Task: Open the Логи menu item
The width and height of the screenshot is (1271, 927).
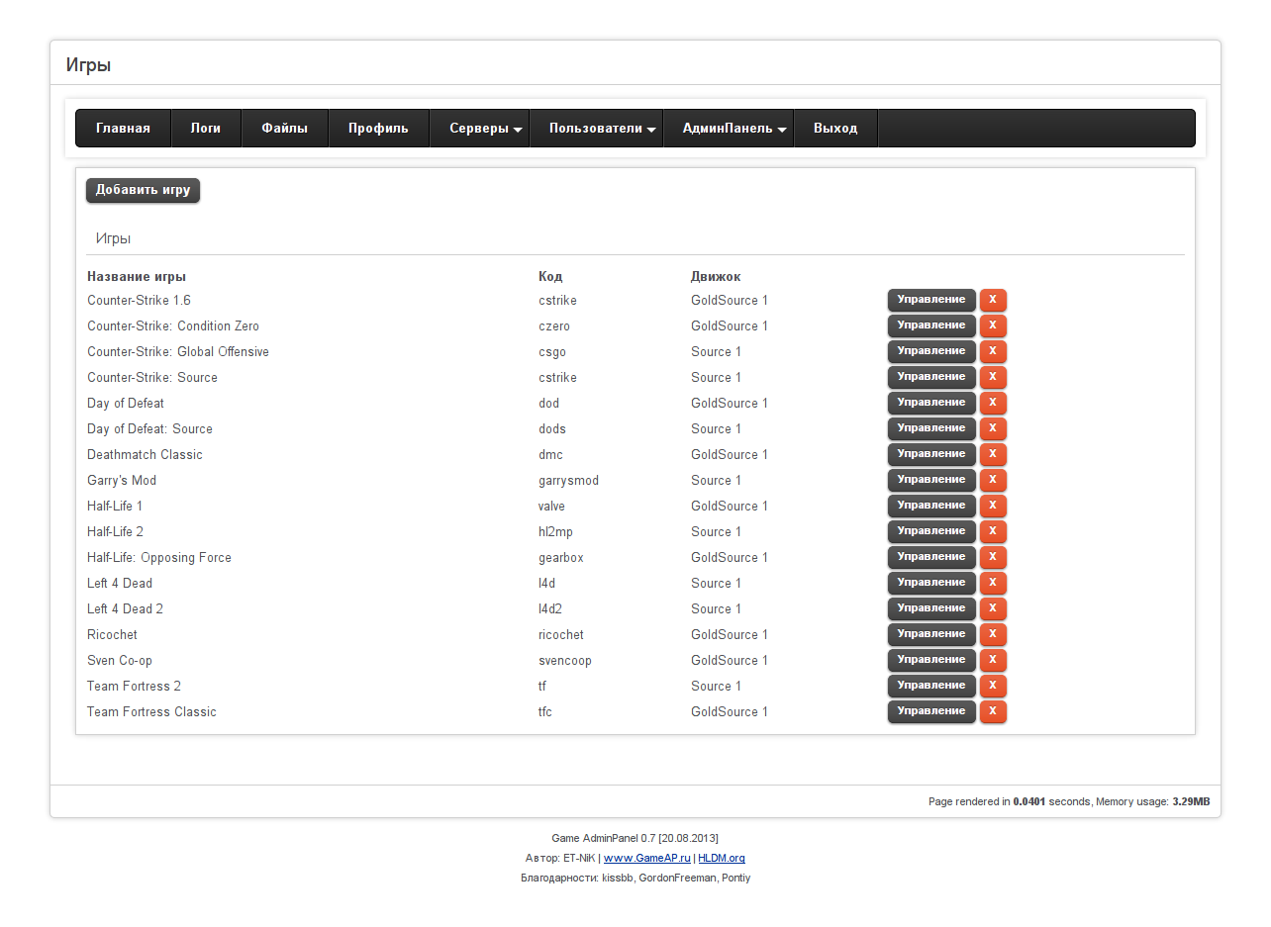Action: point(206,129)
